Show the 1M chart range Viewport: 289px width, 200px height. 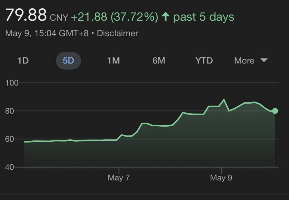pos(113,61)
